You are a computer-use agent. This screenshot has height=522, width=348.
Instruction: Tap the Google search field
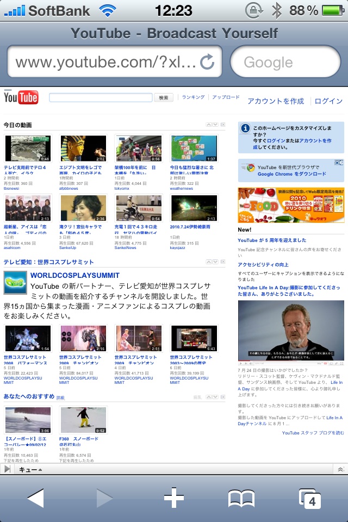pos(285,62)
